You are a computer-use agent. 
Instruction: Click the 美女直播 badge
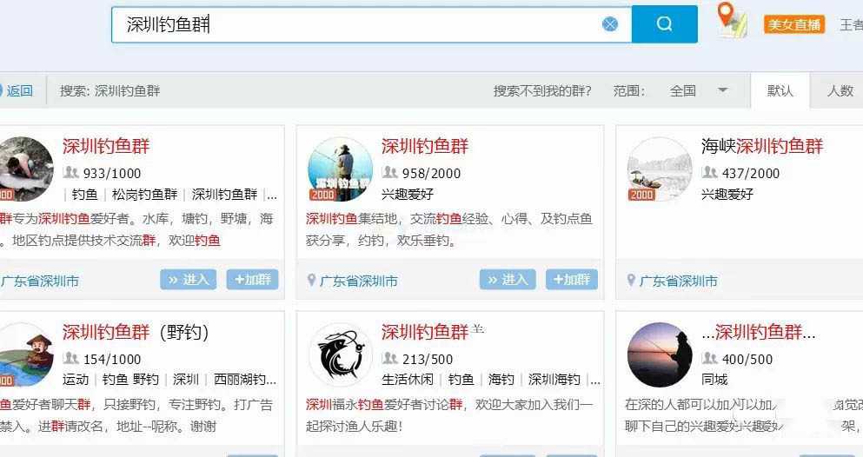coord(794,24)
